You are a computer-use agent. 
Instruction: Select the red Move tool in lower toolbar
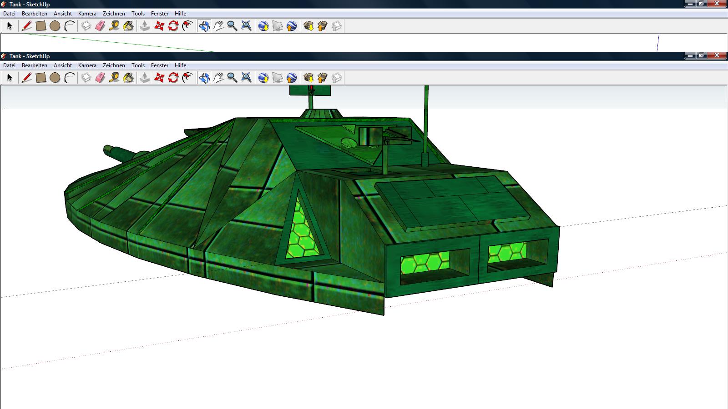tap(159, 78)
